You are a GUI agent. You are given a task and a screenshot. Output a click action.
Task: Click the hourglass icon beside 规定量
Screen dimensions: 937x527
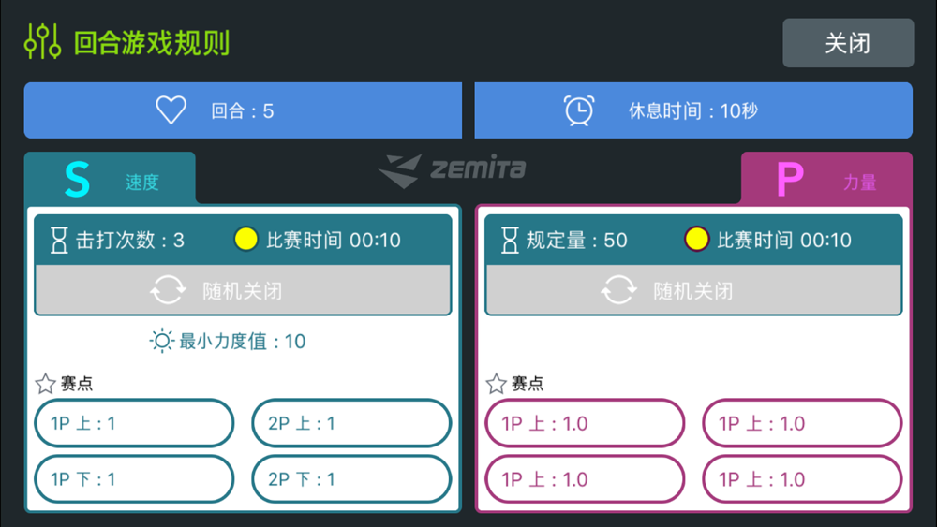tap(509, 240)
